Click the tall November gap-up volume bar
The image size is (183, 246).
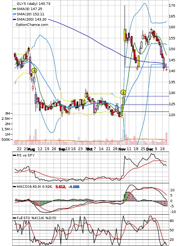click(125, 129)
